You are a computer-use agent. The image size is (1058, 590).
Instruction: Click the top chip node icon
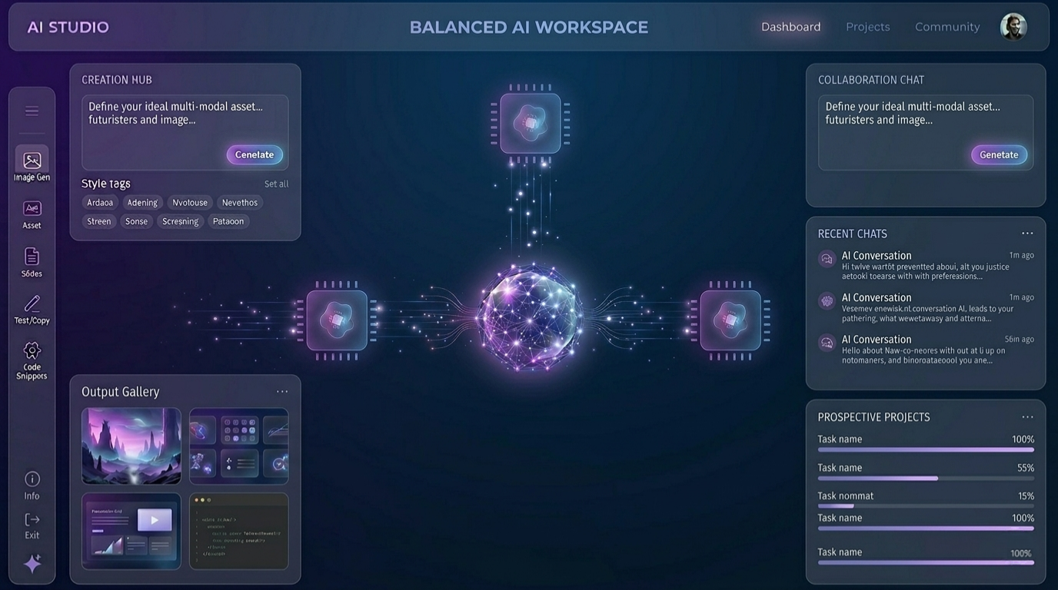(530, 123)
